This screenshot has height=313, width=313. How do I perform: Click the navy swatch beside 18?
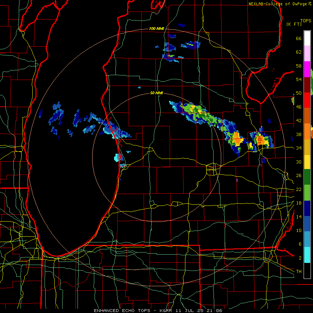point(307,208)
